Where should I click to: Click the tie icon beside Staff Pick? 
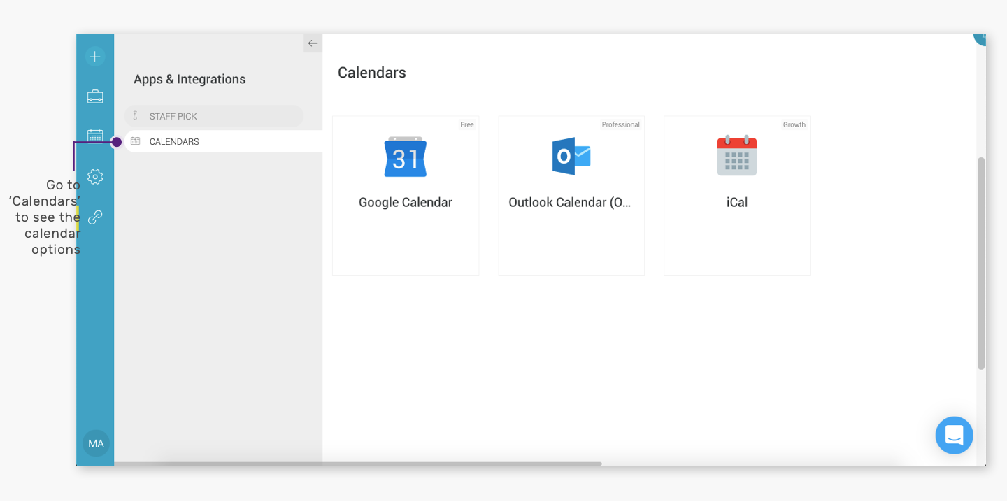point(136,116)
